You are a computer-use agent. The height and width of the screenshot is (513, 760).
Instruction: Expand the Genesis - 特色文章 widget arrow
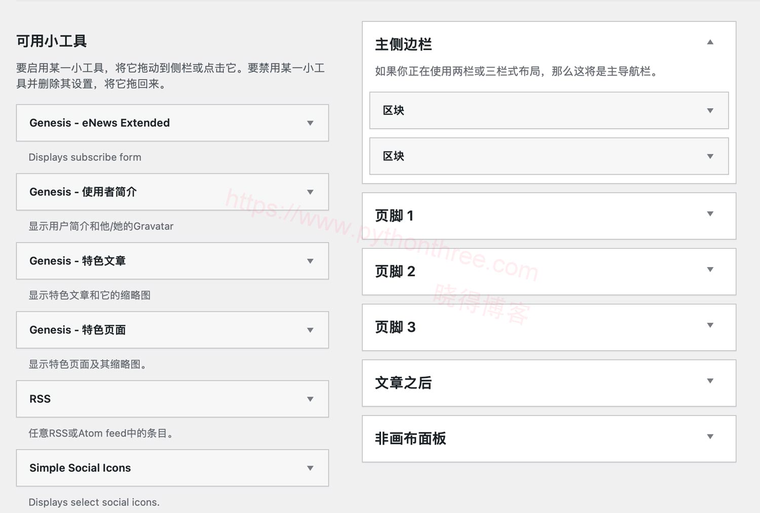pos(310,261)
